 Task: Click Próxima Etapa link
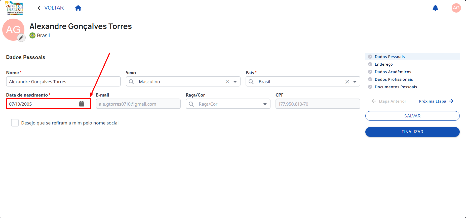(x=436, y=101)
